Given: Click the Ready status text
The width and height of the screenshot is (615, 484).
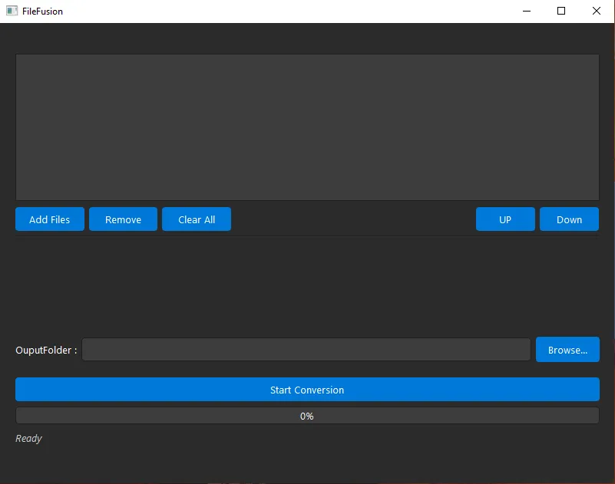Looking at the screenshot, I should (29, 439).
